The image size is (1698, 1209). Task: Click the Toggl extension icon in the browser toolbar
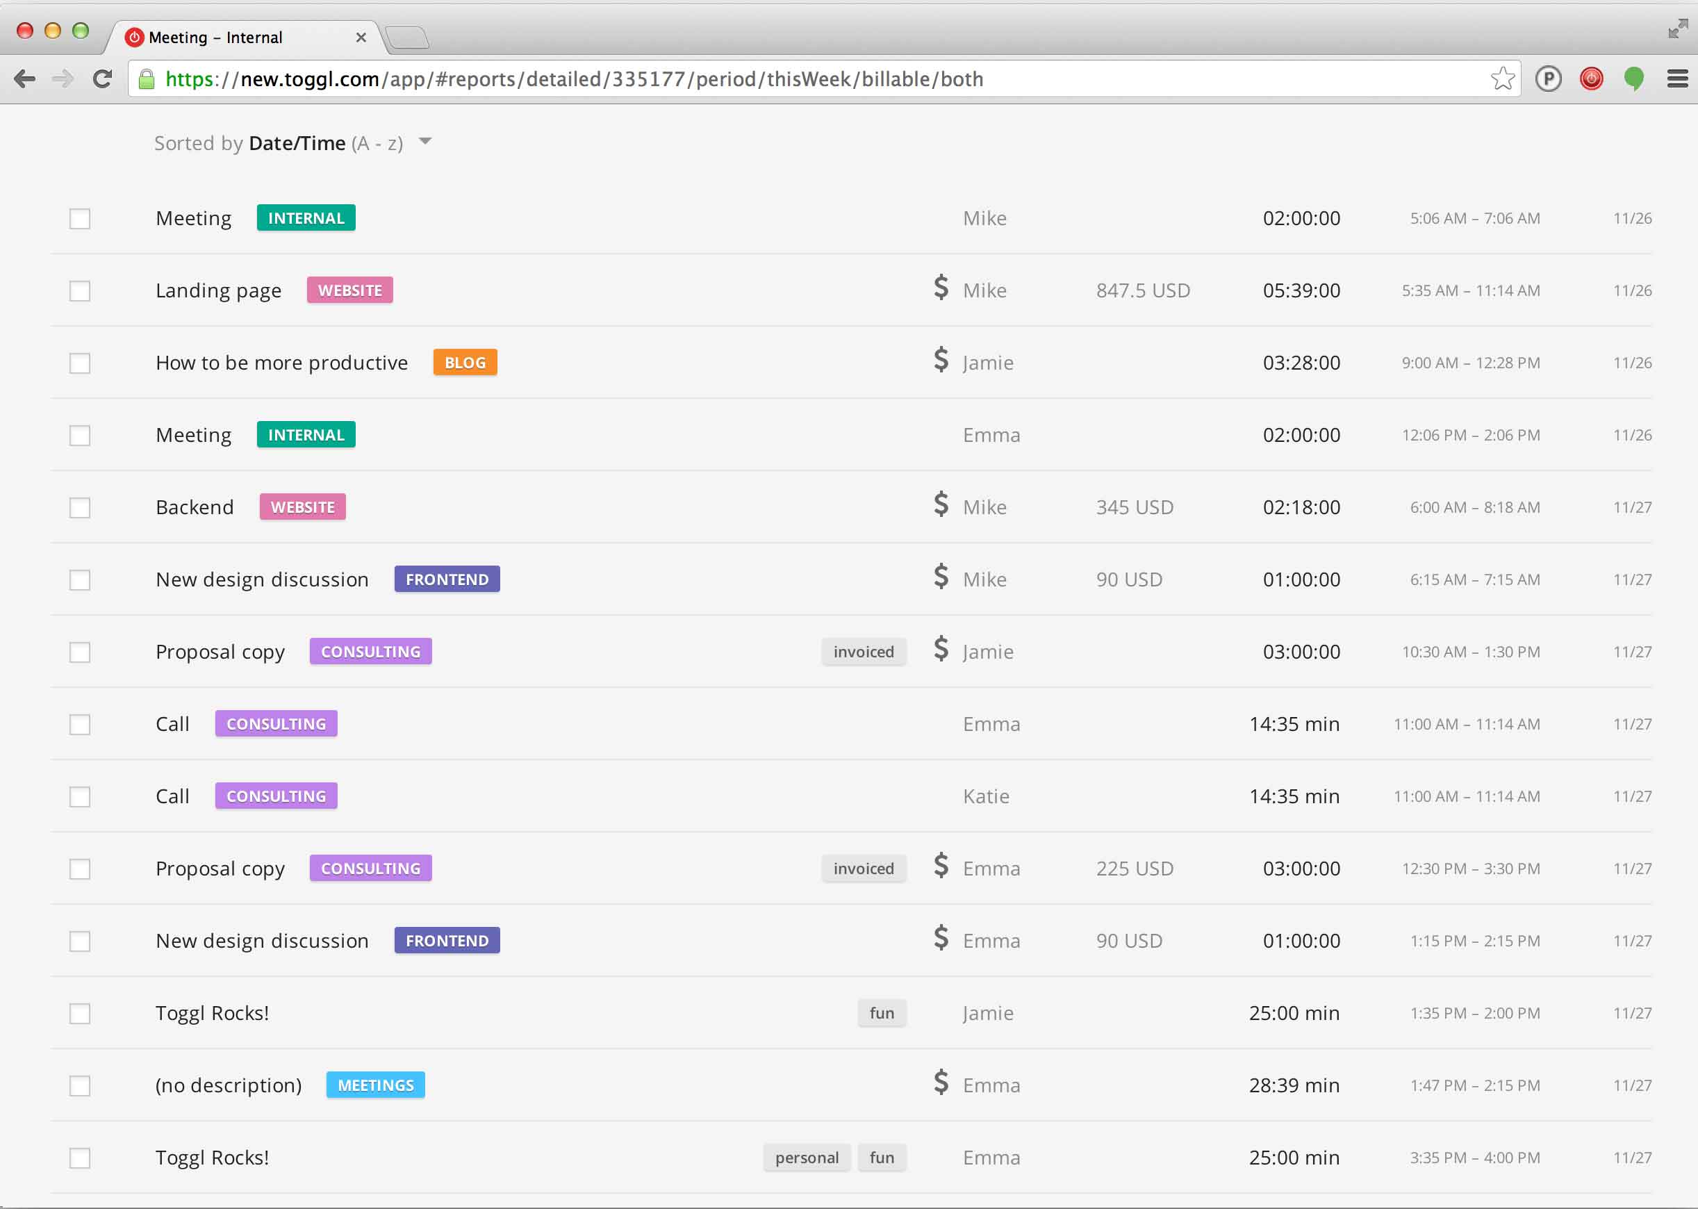click(1591, 78)
